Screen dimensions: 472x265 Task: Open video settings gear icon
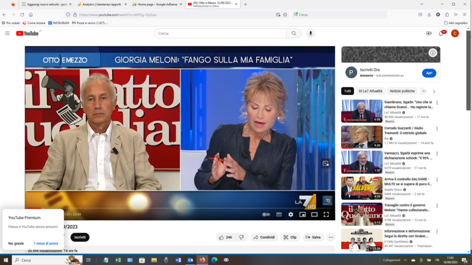291,215
